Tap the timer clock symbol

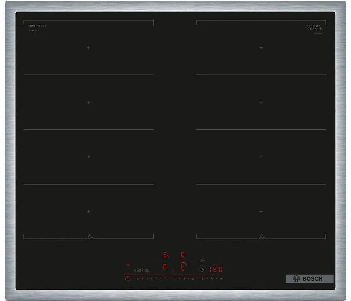pyautogui.click(x=202, y=270)
